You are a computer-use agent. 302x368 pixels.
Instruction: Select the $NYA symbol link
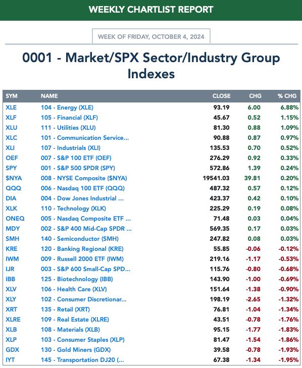(14, 178)
